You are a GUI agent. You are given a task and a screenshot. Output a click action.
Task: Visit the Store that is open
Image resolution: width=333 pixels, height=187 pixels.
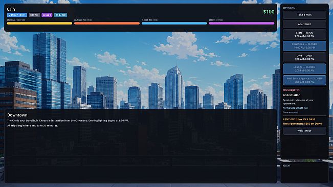tap(304, 35)
